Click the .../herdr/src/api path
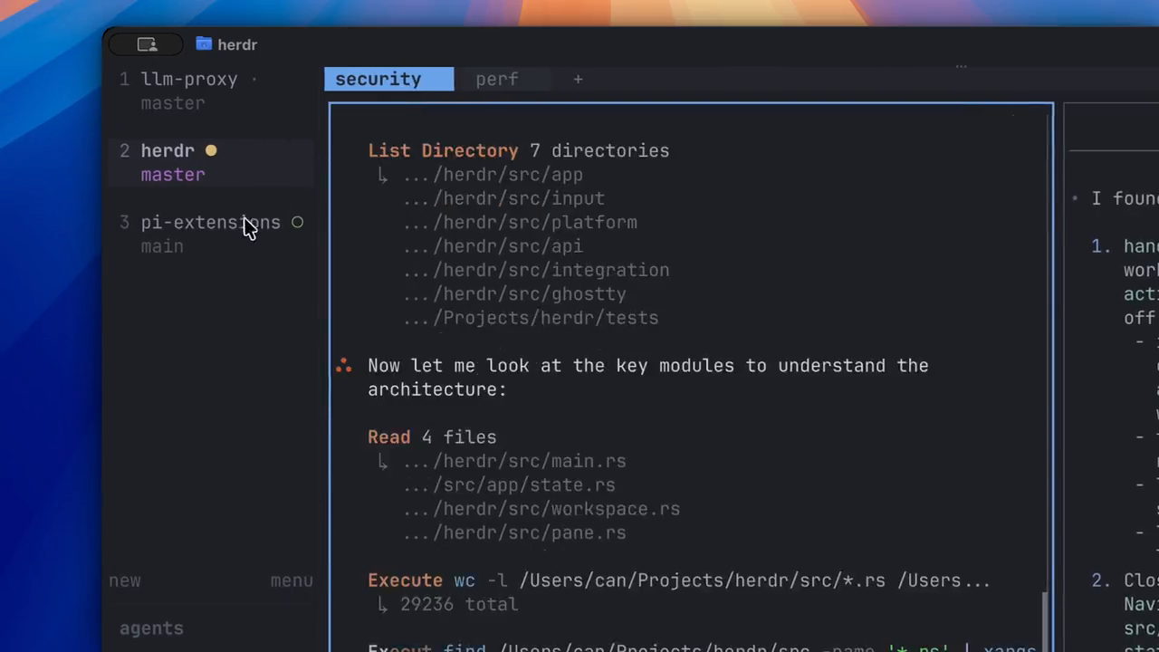The width and height of the screenshot is (1159, 652). coord(493,246)
